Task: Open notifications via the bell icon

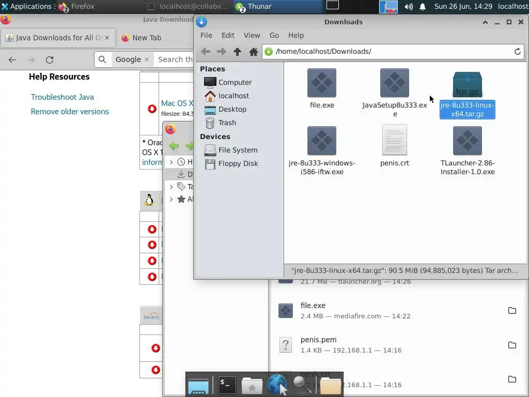Action: [x=423, y=6]
